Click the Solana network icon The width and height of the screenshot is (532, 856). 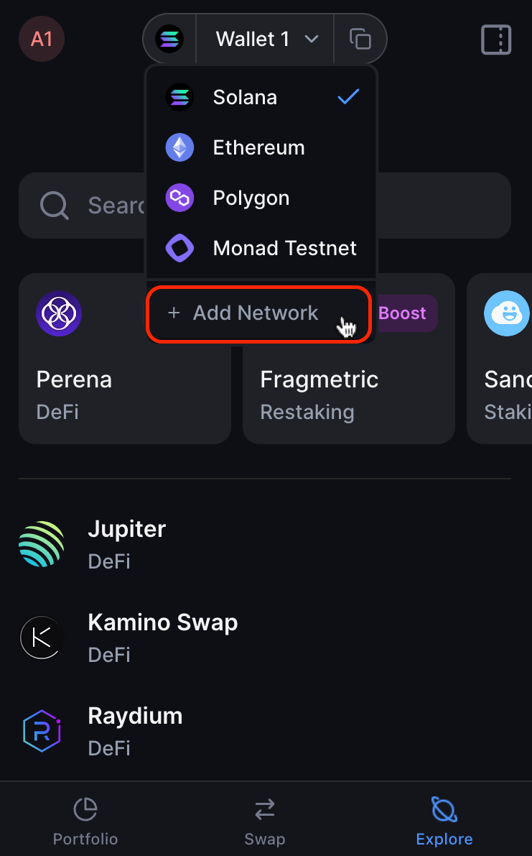[x=179, y=97]
